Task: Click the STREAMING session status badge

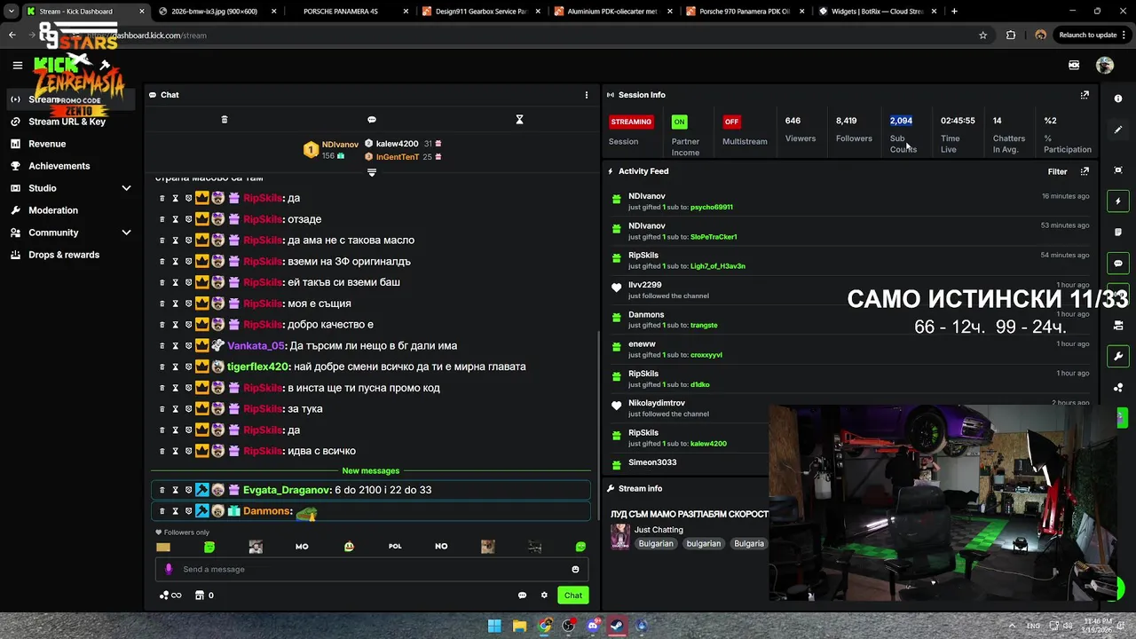Action: [631, 122]
